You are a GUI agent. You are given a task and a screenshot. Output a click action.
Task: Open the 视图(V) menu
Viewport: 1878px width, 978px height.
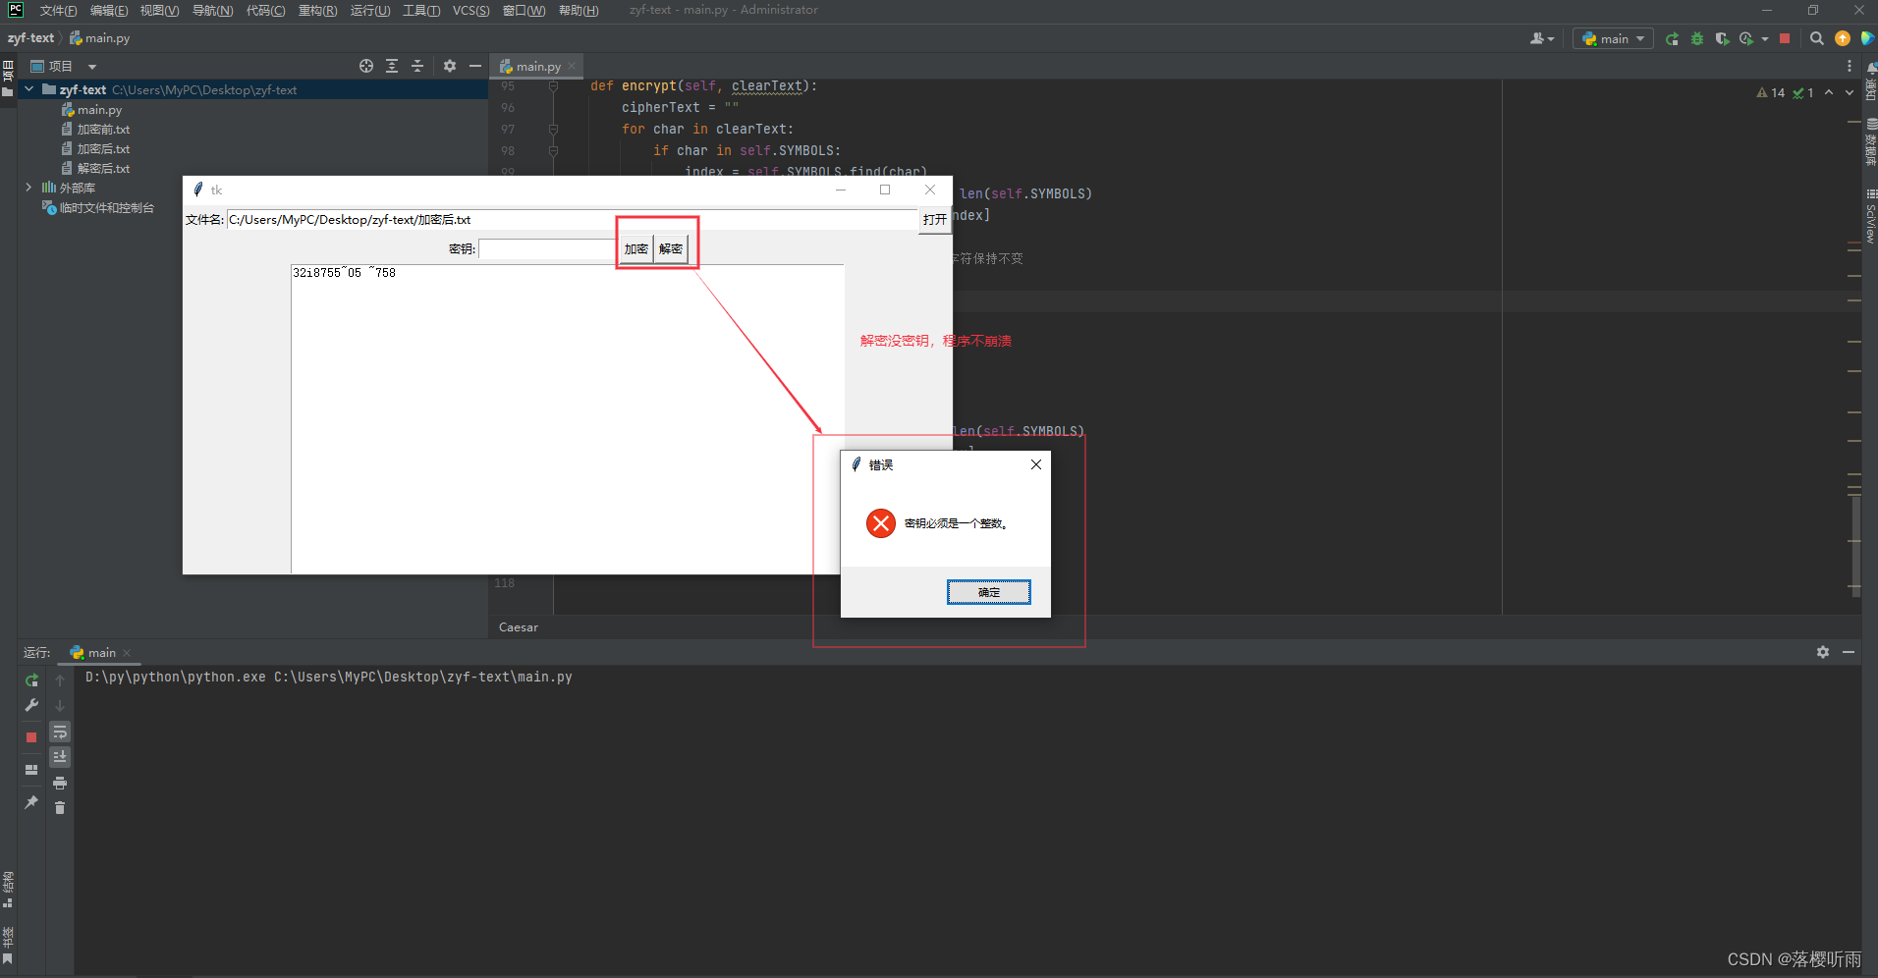point(159,11)
